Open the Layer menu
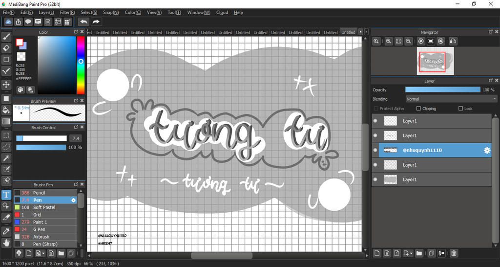The image size is (500, 267). (46, 12)
